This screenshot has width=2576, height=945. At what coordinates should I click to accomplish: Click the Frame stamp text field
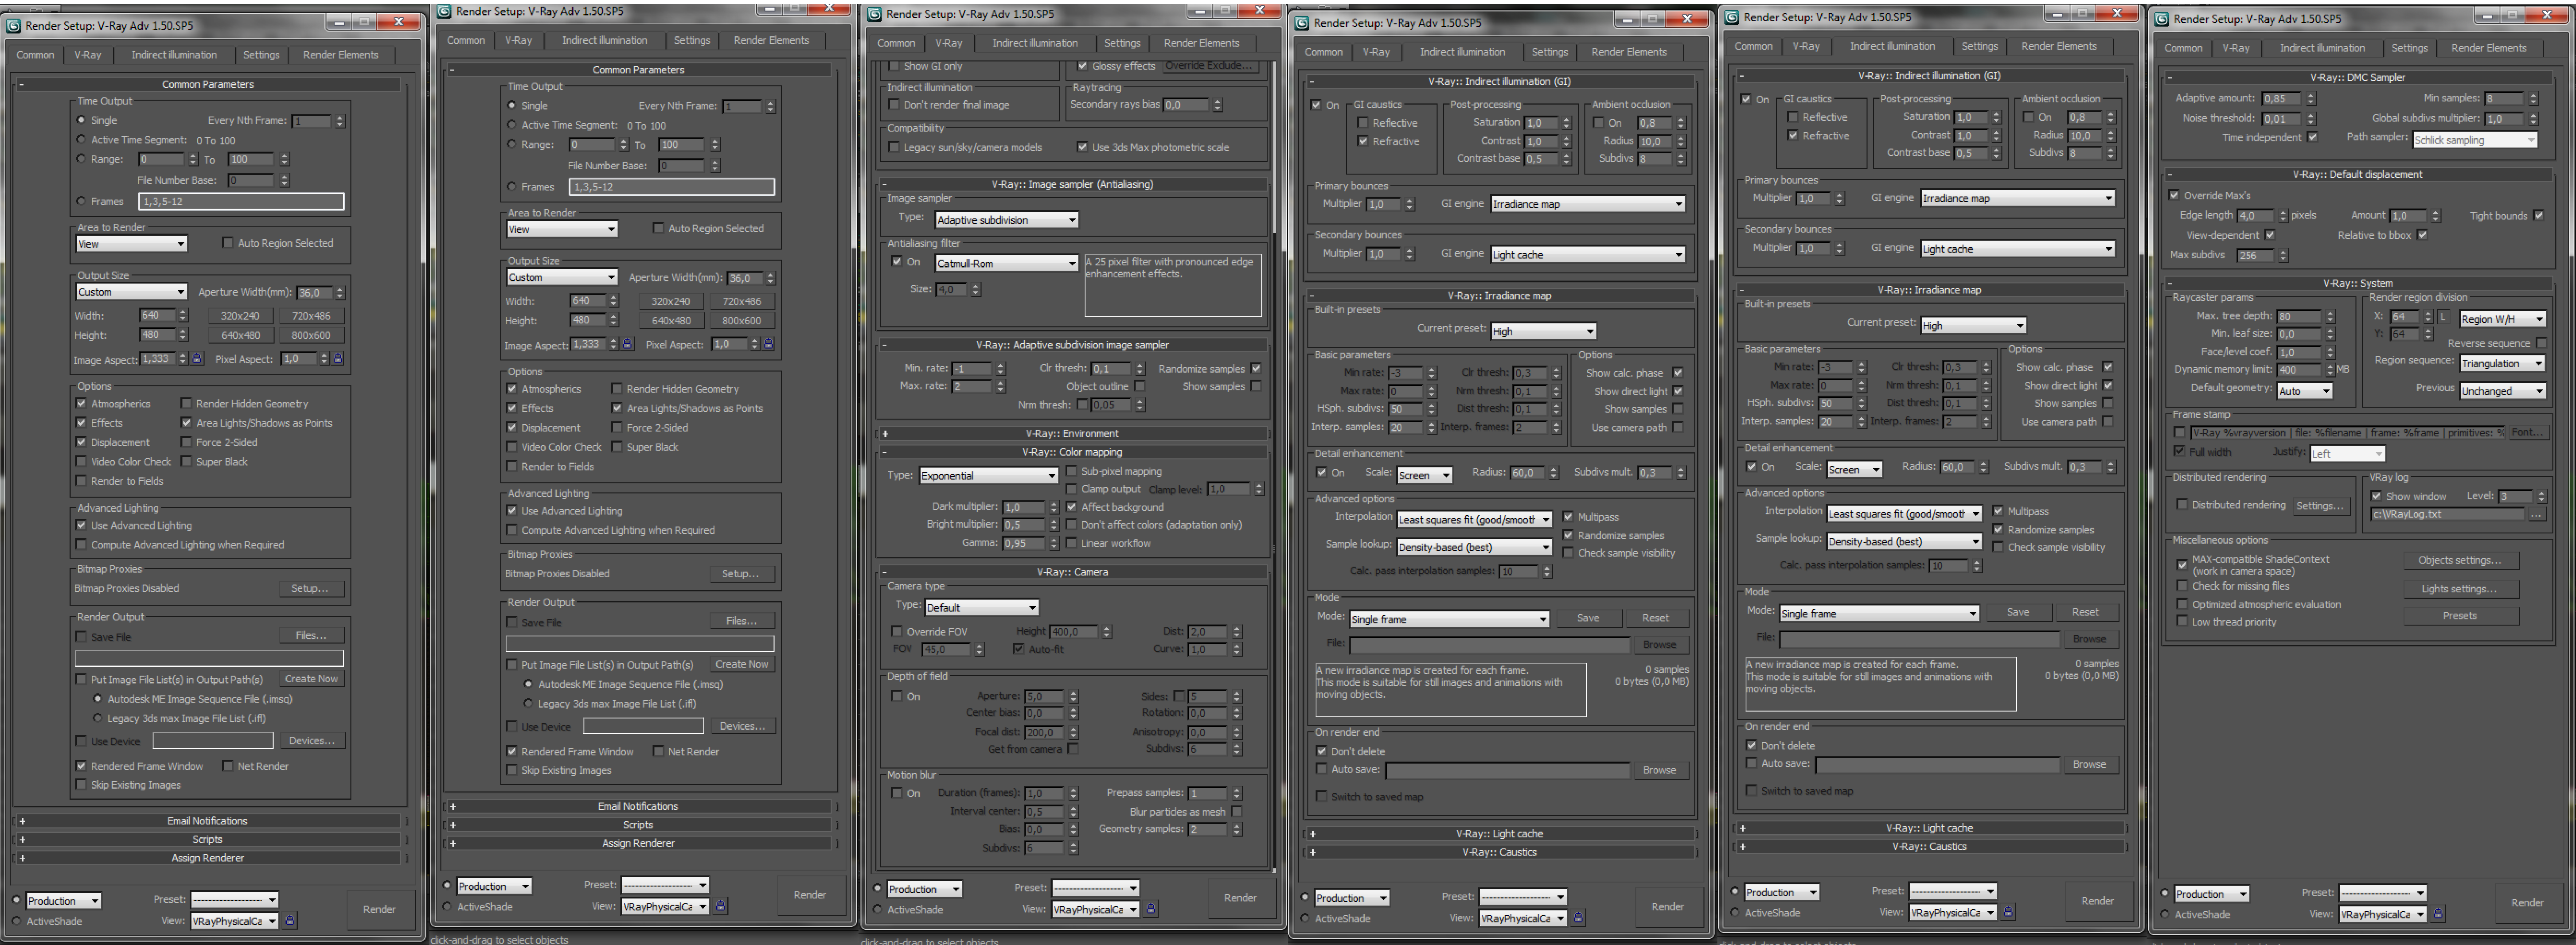click(x=2346, y=432)
